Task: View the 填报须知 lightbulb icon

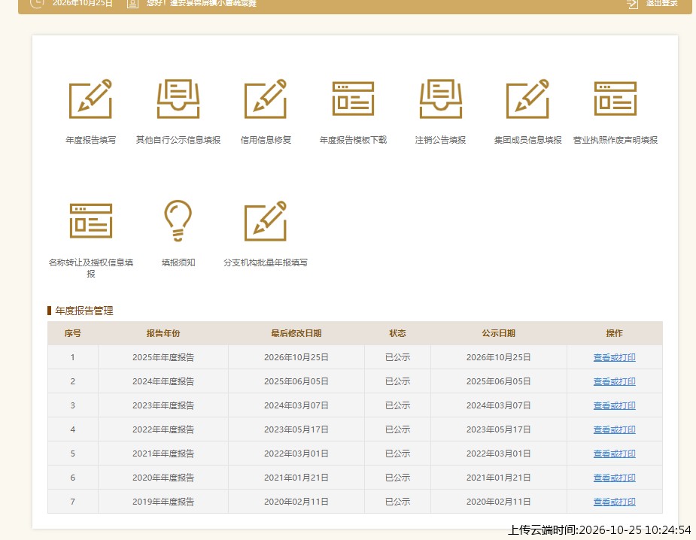Action: (178, 220)
